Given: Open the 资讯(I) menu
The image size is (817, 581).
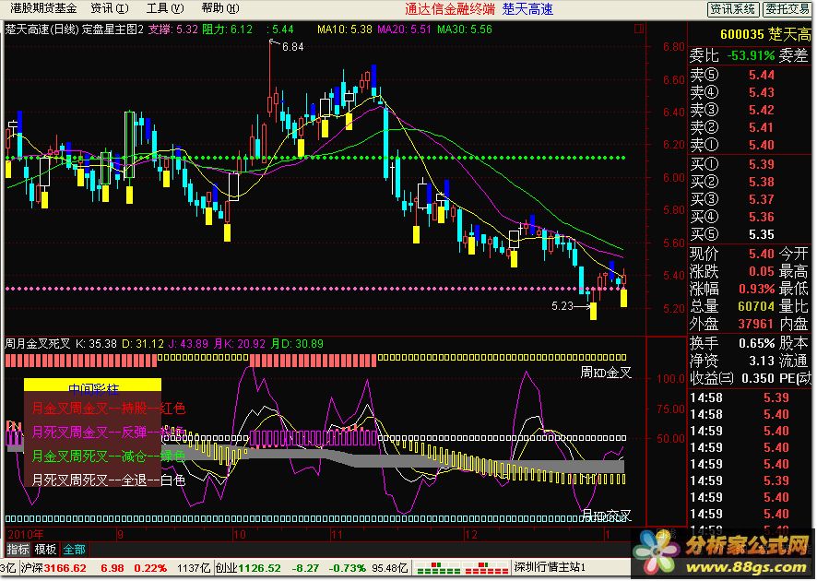Looking at the screenshot, I should (x=110, y=8).
